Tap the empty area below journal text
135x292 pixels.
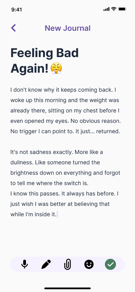[67, 237]
